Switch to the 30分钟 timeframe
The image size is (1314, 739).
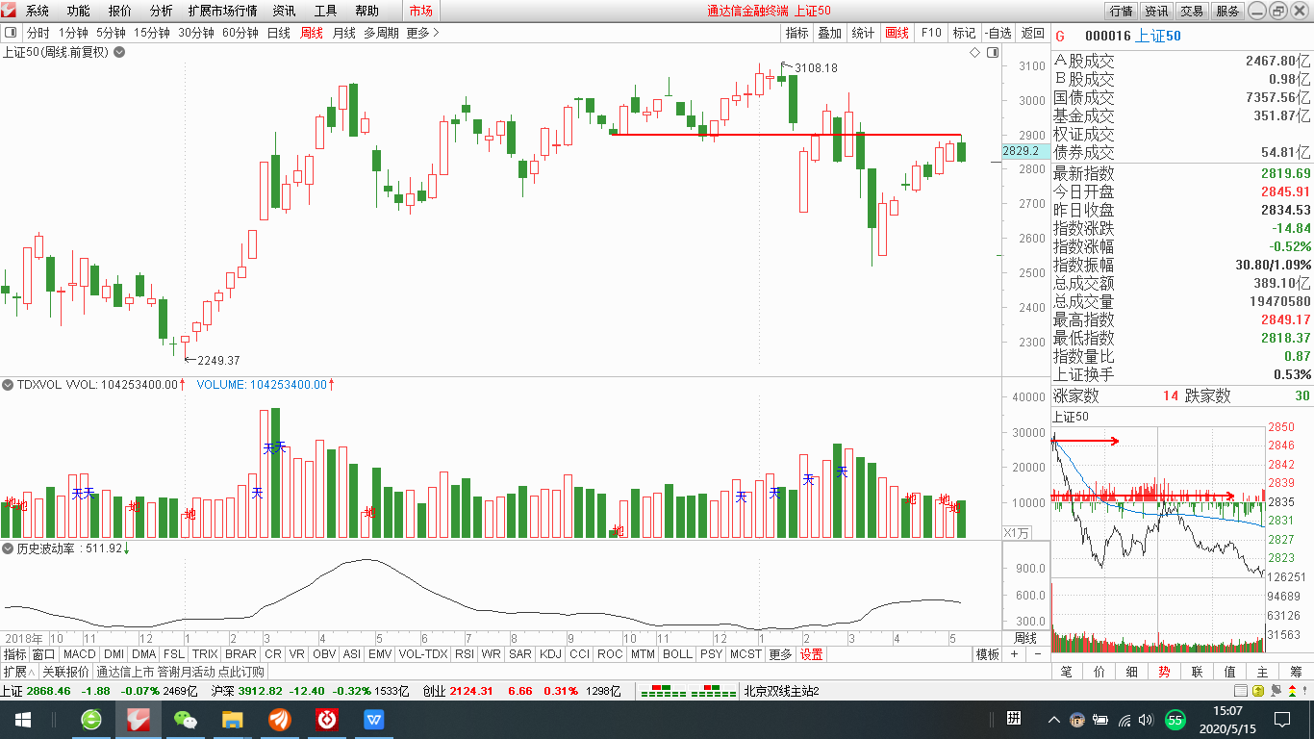pos(195,33)
